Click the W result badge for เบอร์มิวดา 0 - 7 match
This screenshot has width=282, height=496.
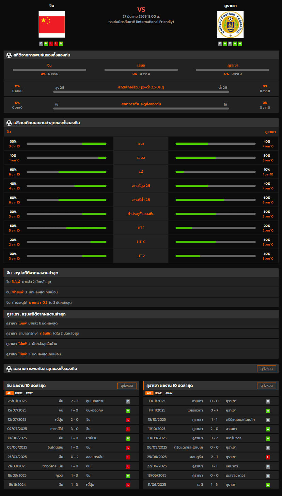[268, 411]
